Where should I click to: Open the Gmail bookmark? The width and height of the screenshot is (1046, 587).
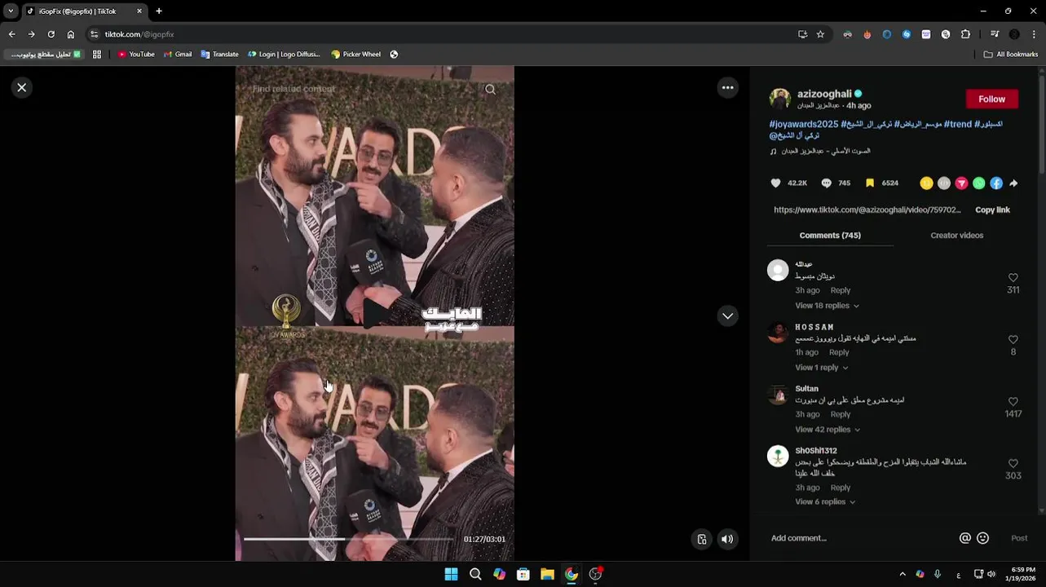point(178,54)
